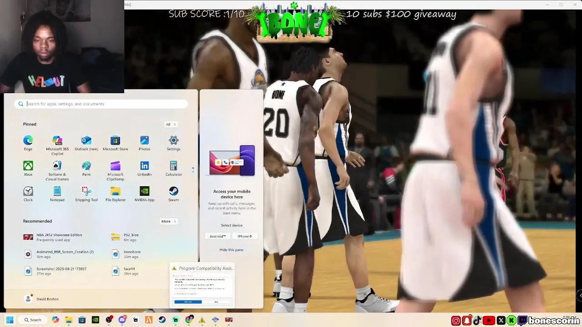Open Settings from pinned apps

(x=174, y=143)
